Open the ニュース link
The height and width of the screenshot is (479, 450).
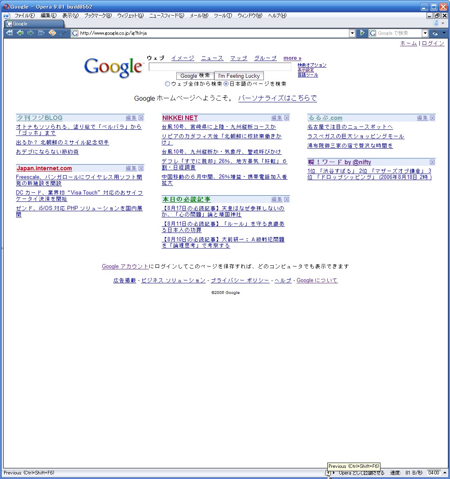click(x=212, y=58)
